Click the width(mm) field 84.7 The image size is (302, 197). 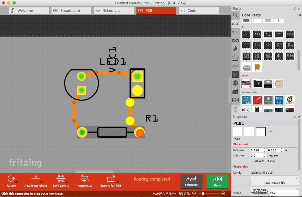tap(283, 192)
